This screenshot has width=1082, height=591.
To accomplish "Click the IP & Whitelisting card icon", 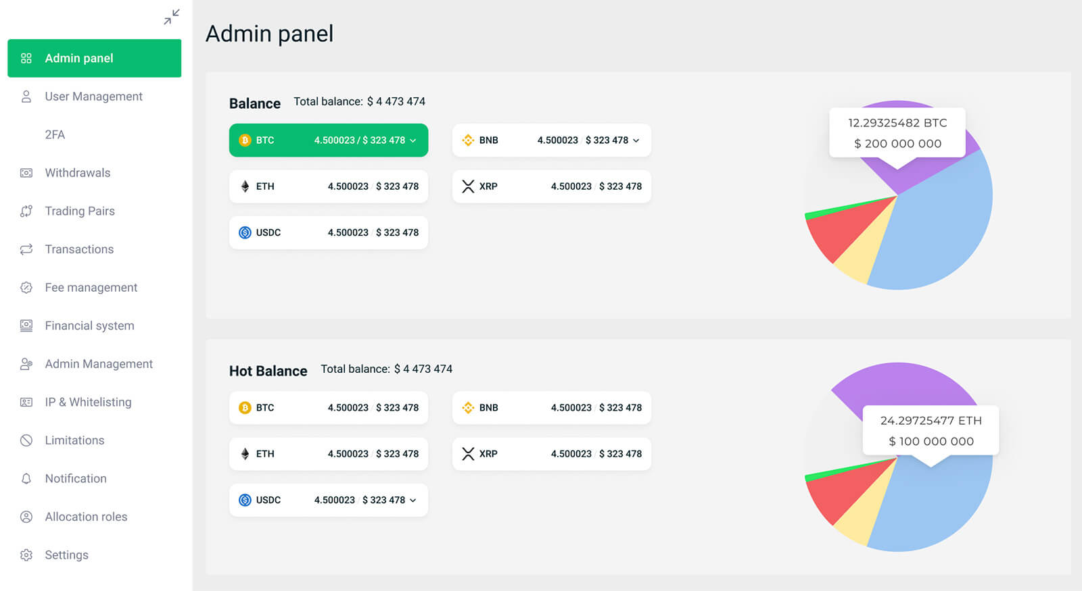I will pos(26,403).
